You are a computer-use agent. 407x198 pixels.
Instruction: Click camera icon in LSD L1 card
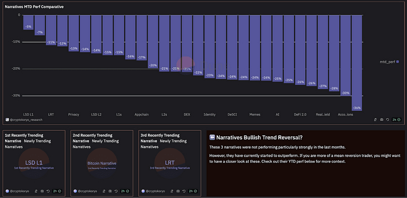(42, 191)
